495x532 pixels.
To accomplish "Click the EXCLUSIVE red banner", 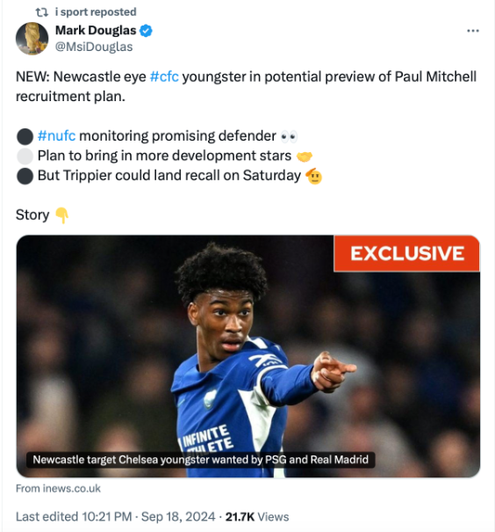I will coord(406,253).
